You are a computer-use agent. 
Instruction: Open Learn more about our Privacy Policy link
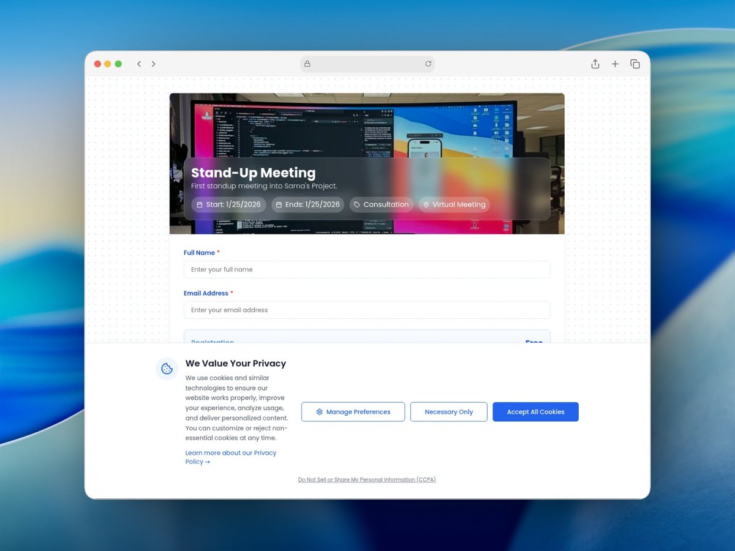(230, 457)
